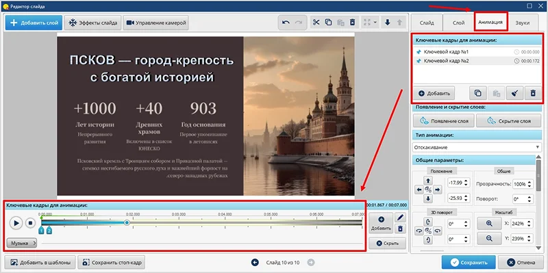Select Ключевой кадр №2 in list

coord(477,61)
